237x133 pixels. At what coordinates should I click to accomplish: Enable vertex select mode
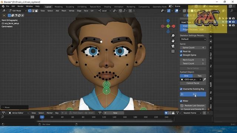tap(30, 11)
